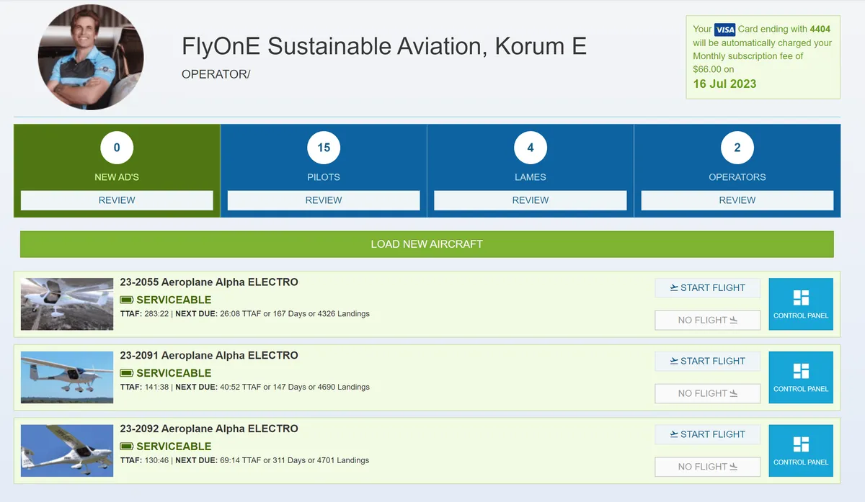Click TTAF 141:38 details line
The image size is (865, 502).
(x=245, y=387)
